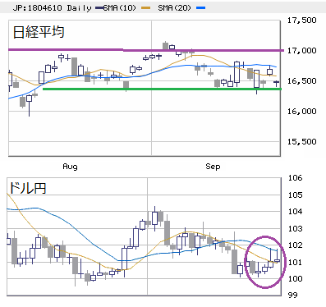Image resolution: width=326 pixels, height=307 pixels.
Task: Click the orange SMA(10) legend color line
Action: point(146,8)
